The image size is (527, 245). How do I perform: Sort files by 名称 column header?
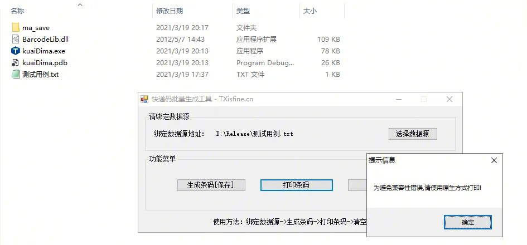point(17,11)
